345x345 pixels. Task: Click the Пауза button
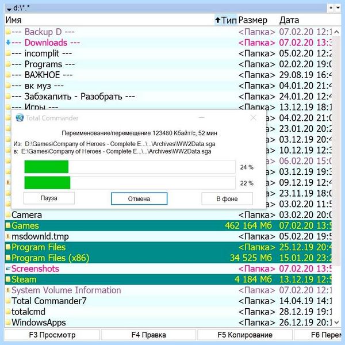click(49, 198)
